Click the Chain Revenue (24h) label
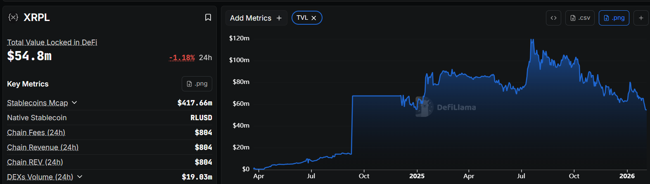Image resolution: width=650 pixels, height=184 pixels. tap(43, 147)
